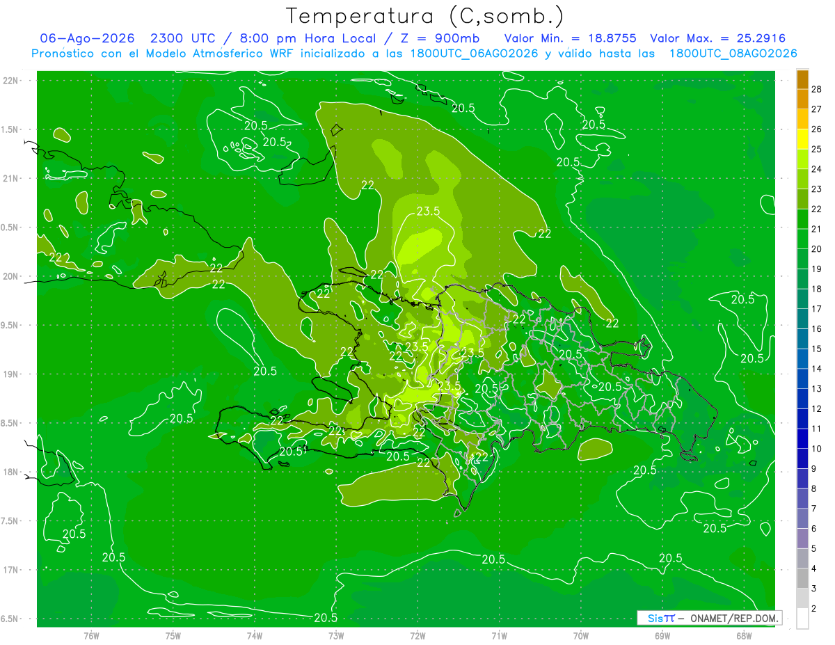Click 'Valor Max. = 25.2916' text

tap(717, 38)
